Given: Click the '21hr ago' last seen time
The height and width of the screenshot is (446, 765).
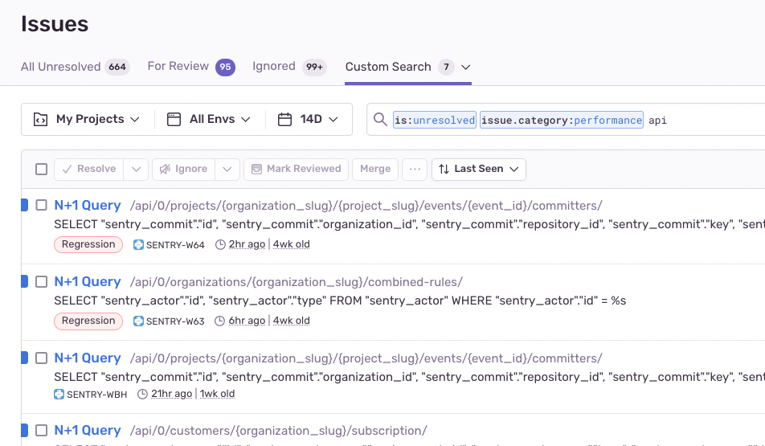Looking at the screenshot, I should tap(171, 394).
